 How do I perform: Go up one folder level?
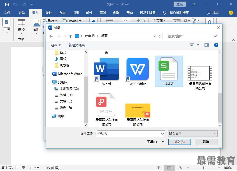click(71, 36)
